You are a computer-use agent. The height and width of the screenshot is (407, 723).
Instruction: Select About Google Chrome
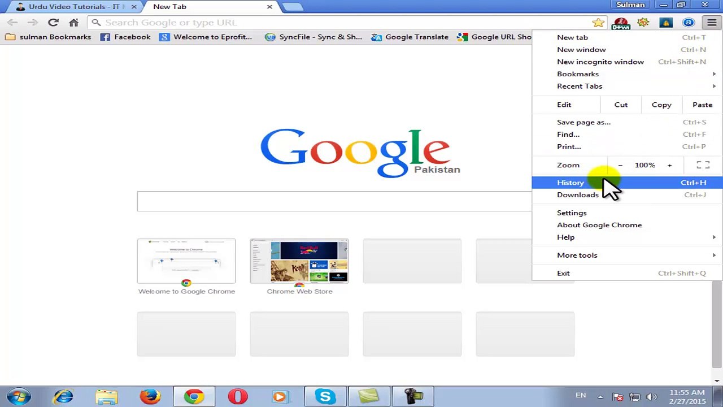point(627,225)
